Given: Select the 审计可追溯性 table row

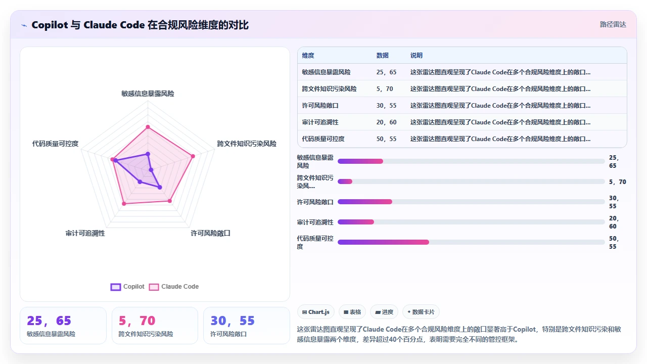Looking at the screenshot, I should pos(462,122).
